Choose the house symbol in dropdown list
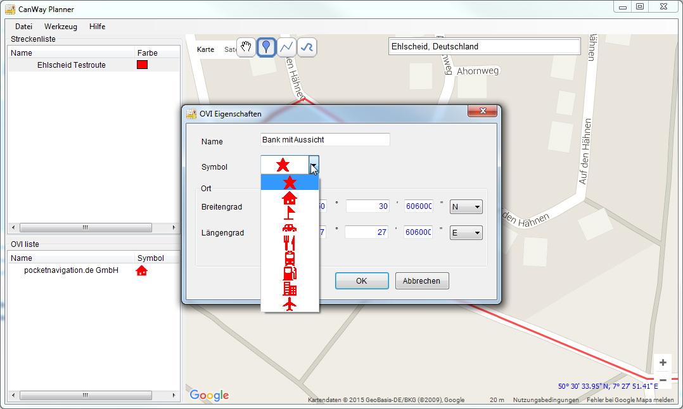Image resolution: width=683 pixels, height=409 pixels. 290,198
